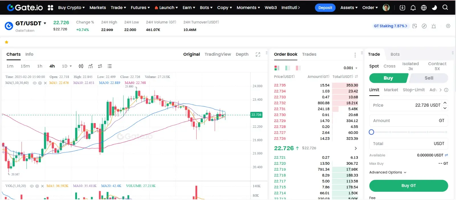Open VOL indicator settings
This screenshot has height=200, width=456.
(x=37, y=186)
